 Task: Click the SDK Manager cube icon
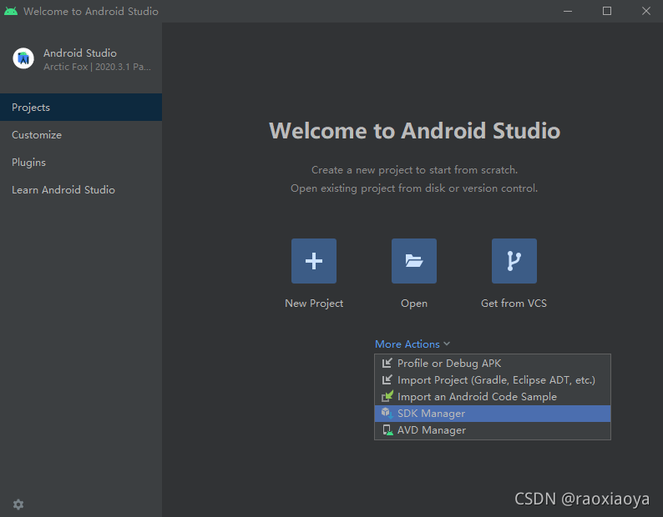[387, 413]
